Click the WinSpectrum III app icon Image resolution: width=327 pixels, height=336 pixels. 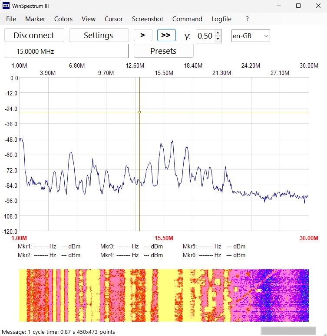point(7,6)
